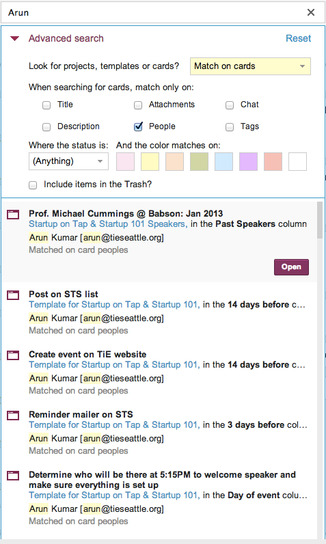The height and width of the screenshot is (544, 326).
Task: Open Startup on Tap & Startup 101 Speakers link
Action: pyautogui.click(x=108, y=224)
